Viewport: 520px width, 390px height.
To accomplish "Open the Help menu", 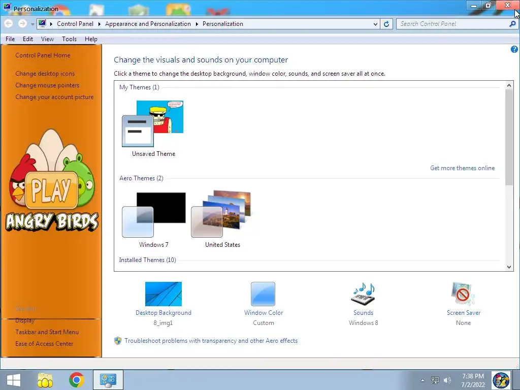I will (x=91, y=39).
